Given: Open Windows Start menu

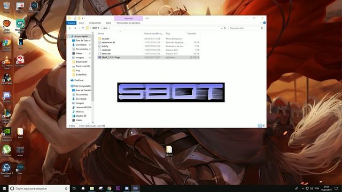Looking at the screenshot, I should pyautogui.click(x=4, y=188).
